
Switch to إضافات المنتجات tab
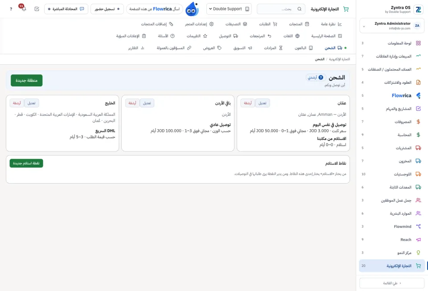click(x=157, y=24)
